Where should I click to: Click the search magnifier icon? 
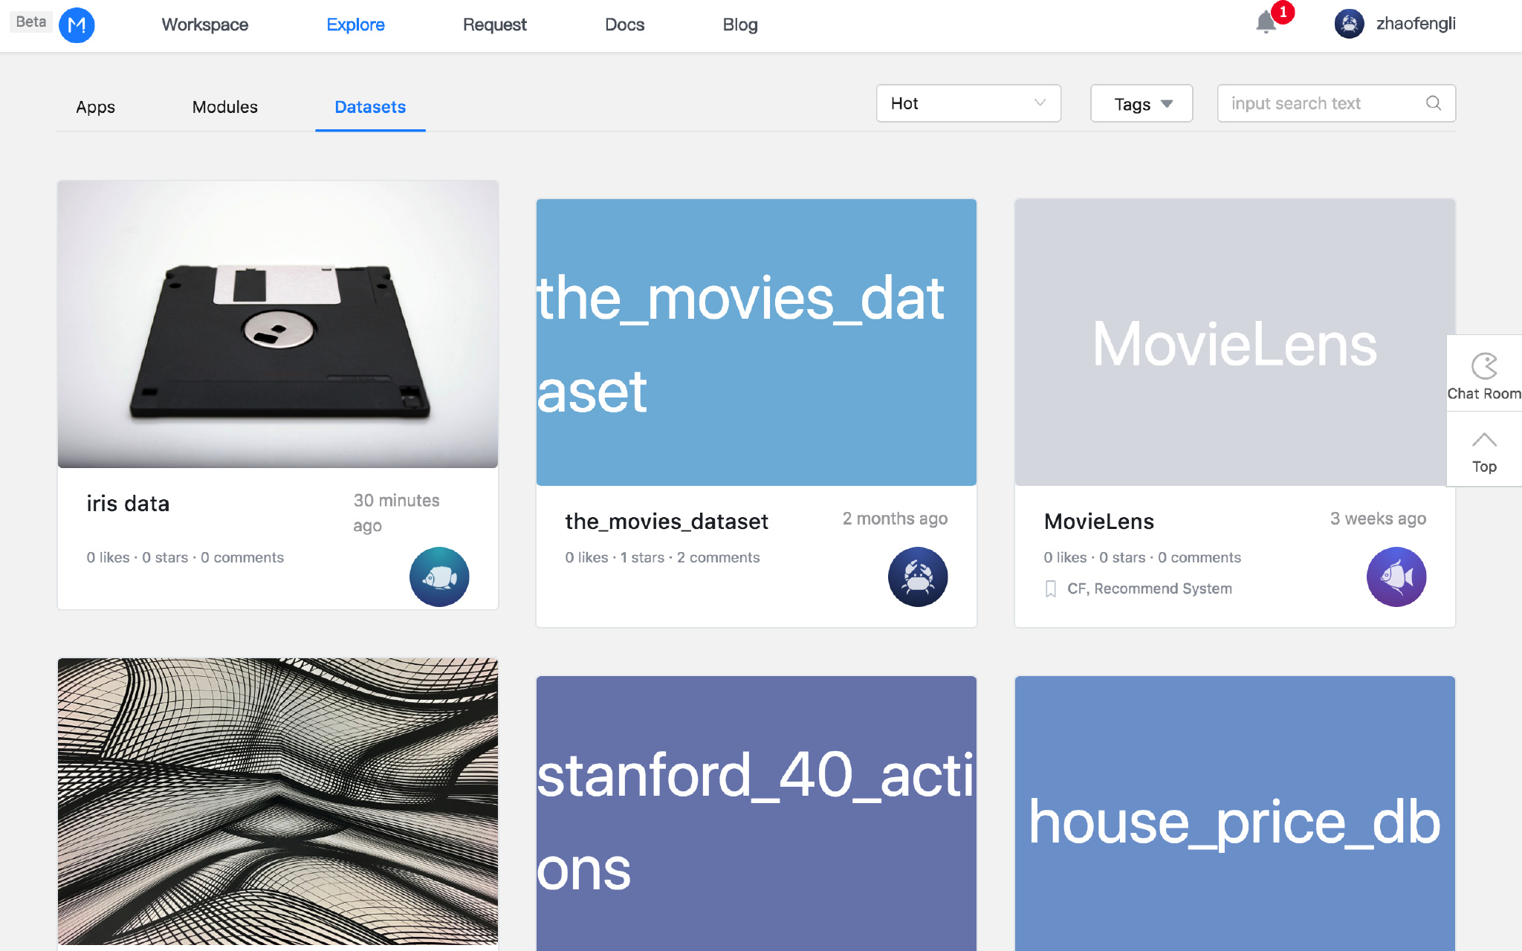[x=1434, y=103]
